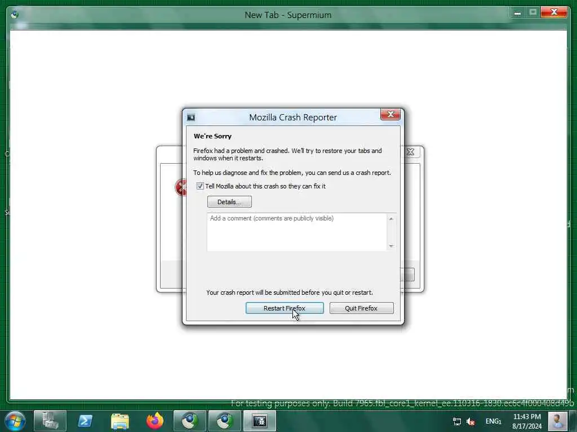Open File Explorer from taskbar
Screen dimensions: 577x432
[x=120, y=421]
